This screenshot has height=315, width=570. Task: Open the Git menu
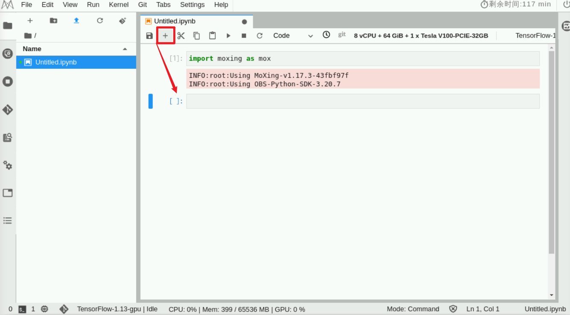(x=143, y=5)
